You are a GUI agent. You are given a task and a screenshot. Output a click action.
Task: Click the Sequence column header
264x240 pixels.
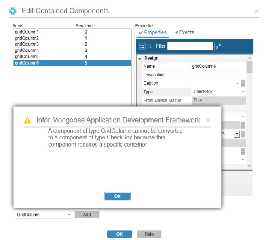(x=85, y=26)
